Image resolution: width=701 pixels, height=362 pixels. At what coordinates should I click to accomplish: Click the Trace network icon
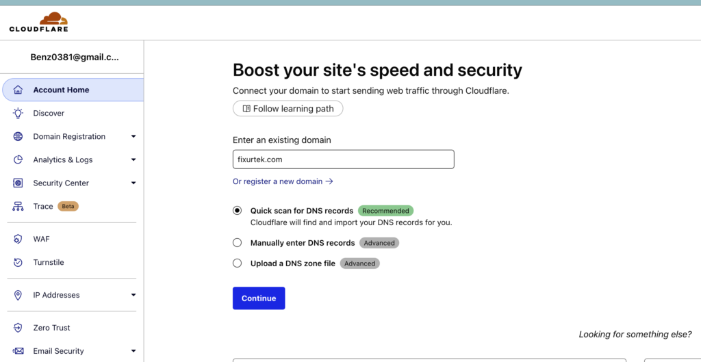point(18,206)
